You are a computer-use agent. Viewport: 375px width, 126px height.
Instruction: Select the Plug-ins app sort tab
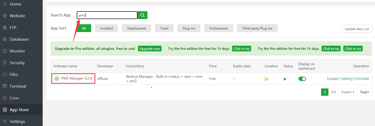189,28
